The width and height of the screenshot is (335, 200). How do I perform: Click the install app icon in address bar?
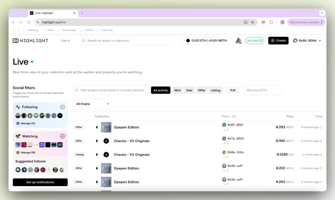[x=246, y=22]
